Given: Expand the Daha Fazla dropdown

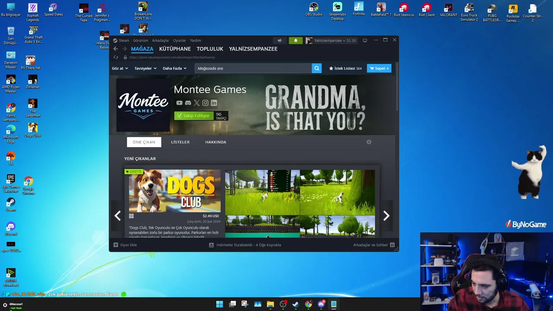Looking at the screenshot, I should pyautogui.click(x=175, y=68).
